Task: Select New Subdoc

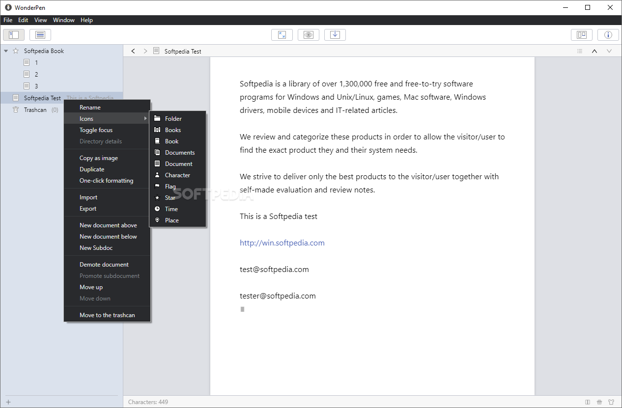Action: (107, 247)
